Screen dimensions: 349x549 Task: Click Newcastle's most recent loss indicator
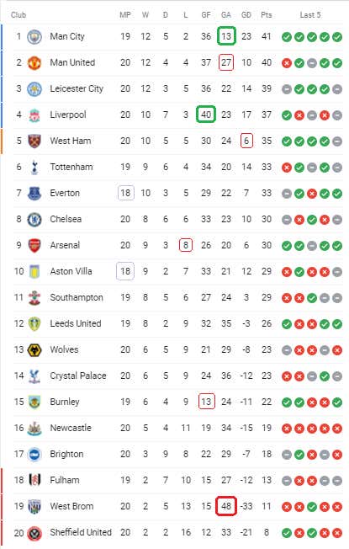tap(337, 429)
